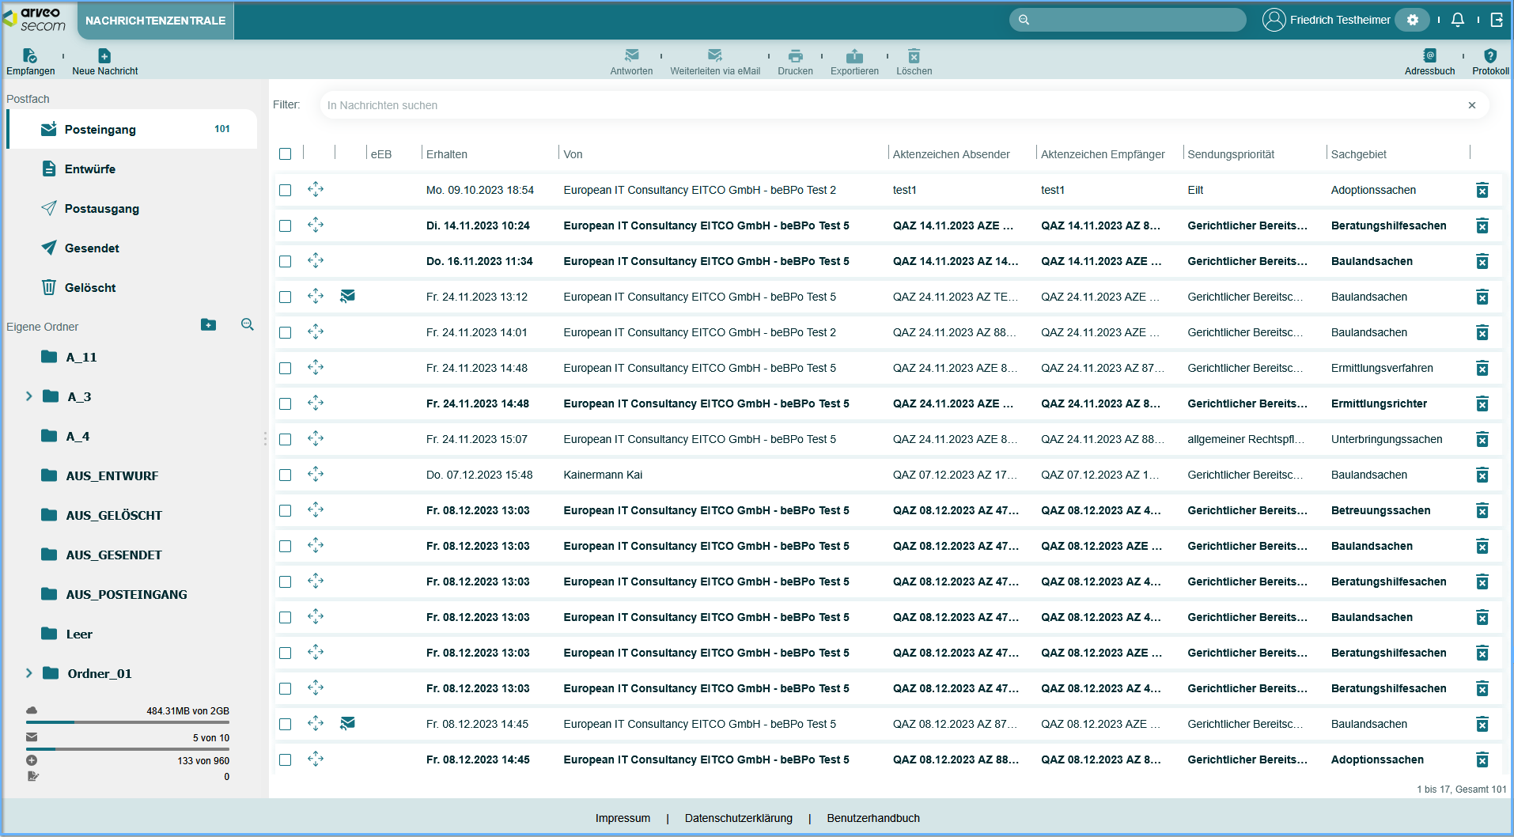Click the create new folder icon

point(208,325)
